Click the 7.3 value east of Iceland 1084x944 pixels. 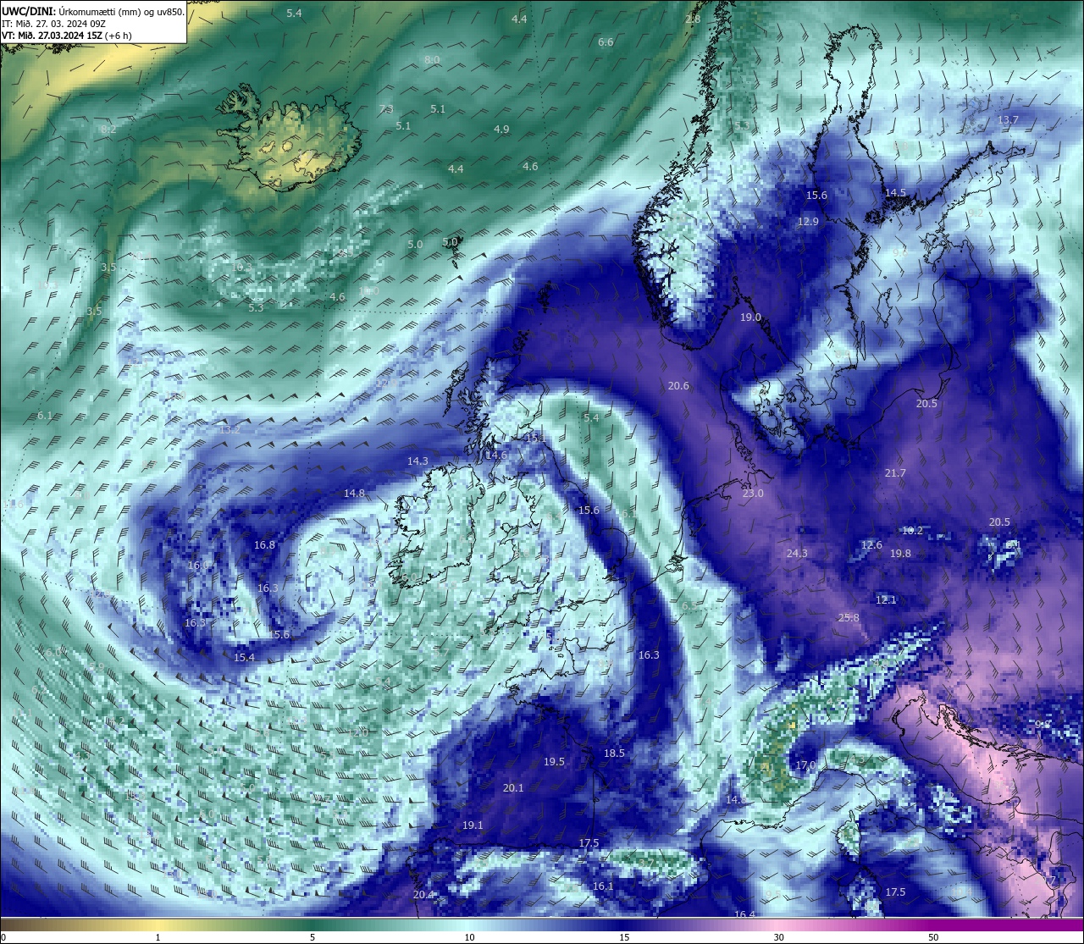click(x=386, y=108)
